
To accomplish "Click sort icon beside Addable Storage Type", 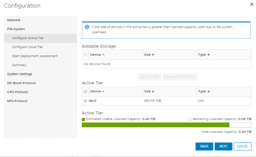I will [209, 55].
